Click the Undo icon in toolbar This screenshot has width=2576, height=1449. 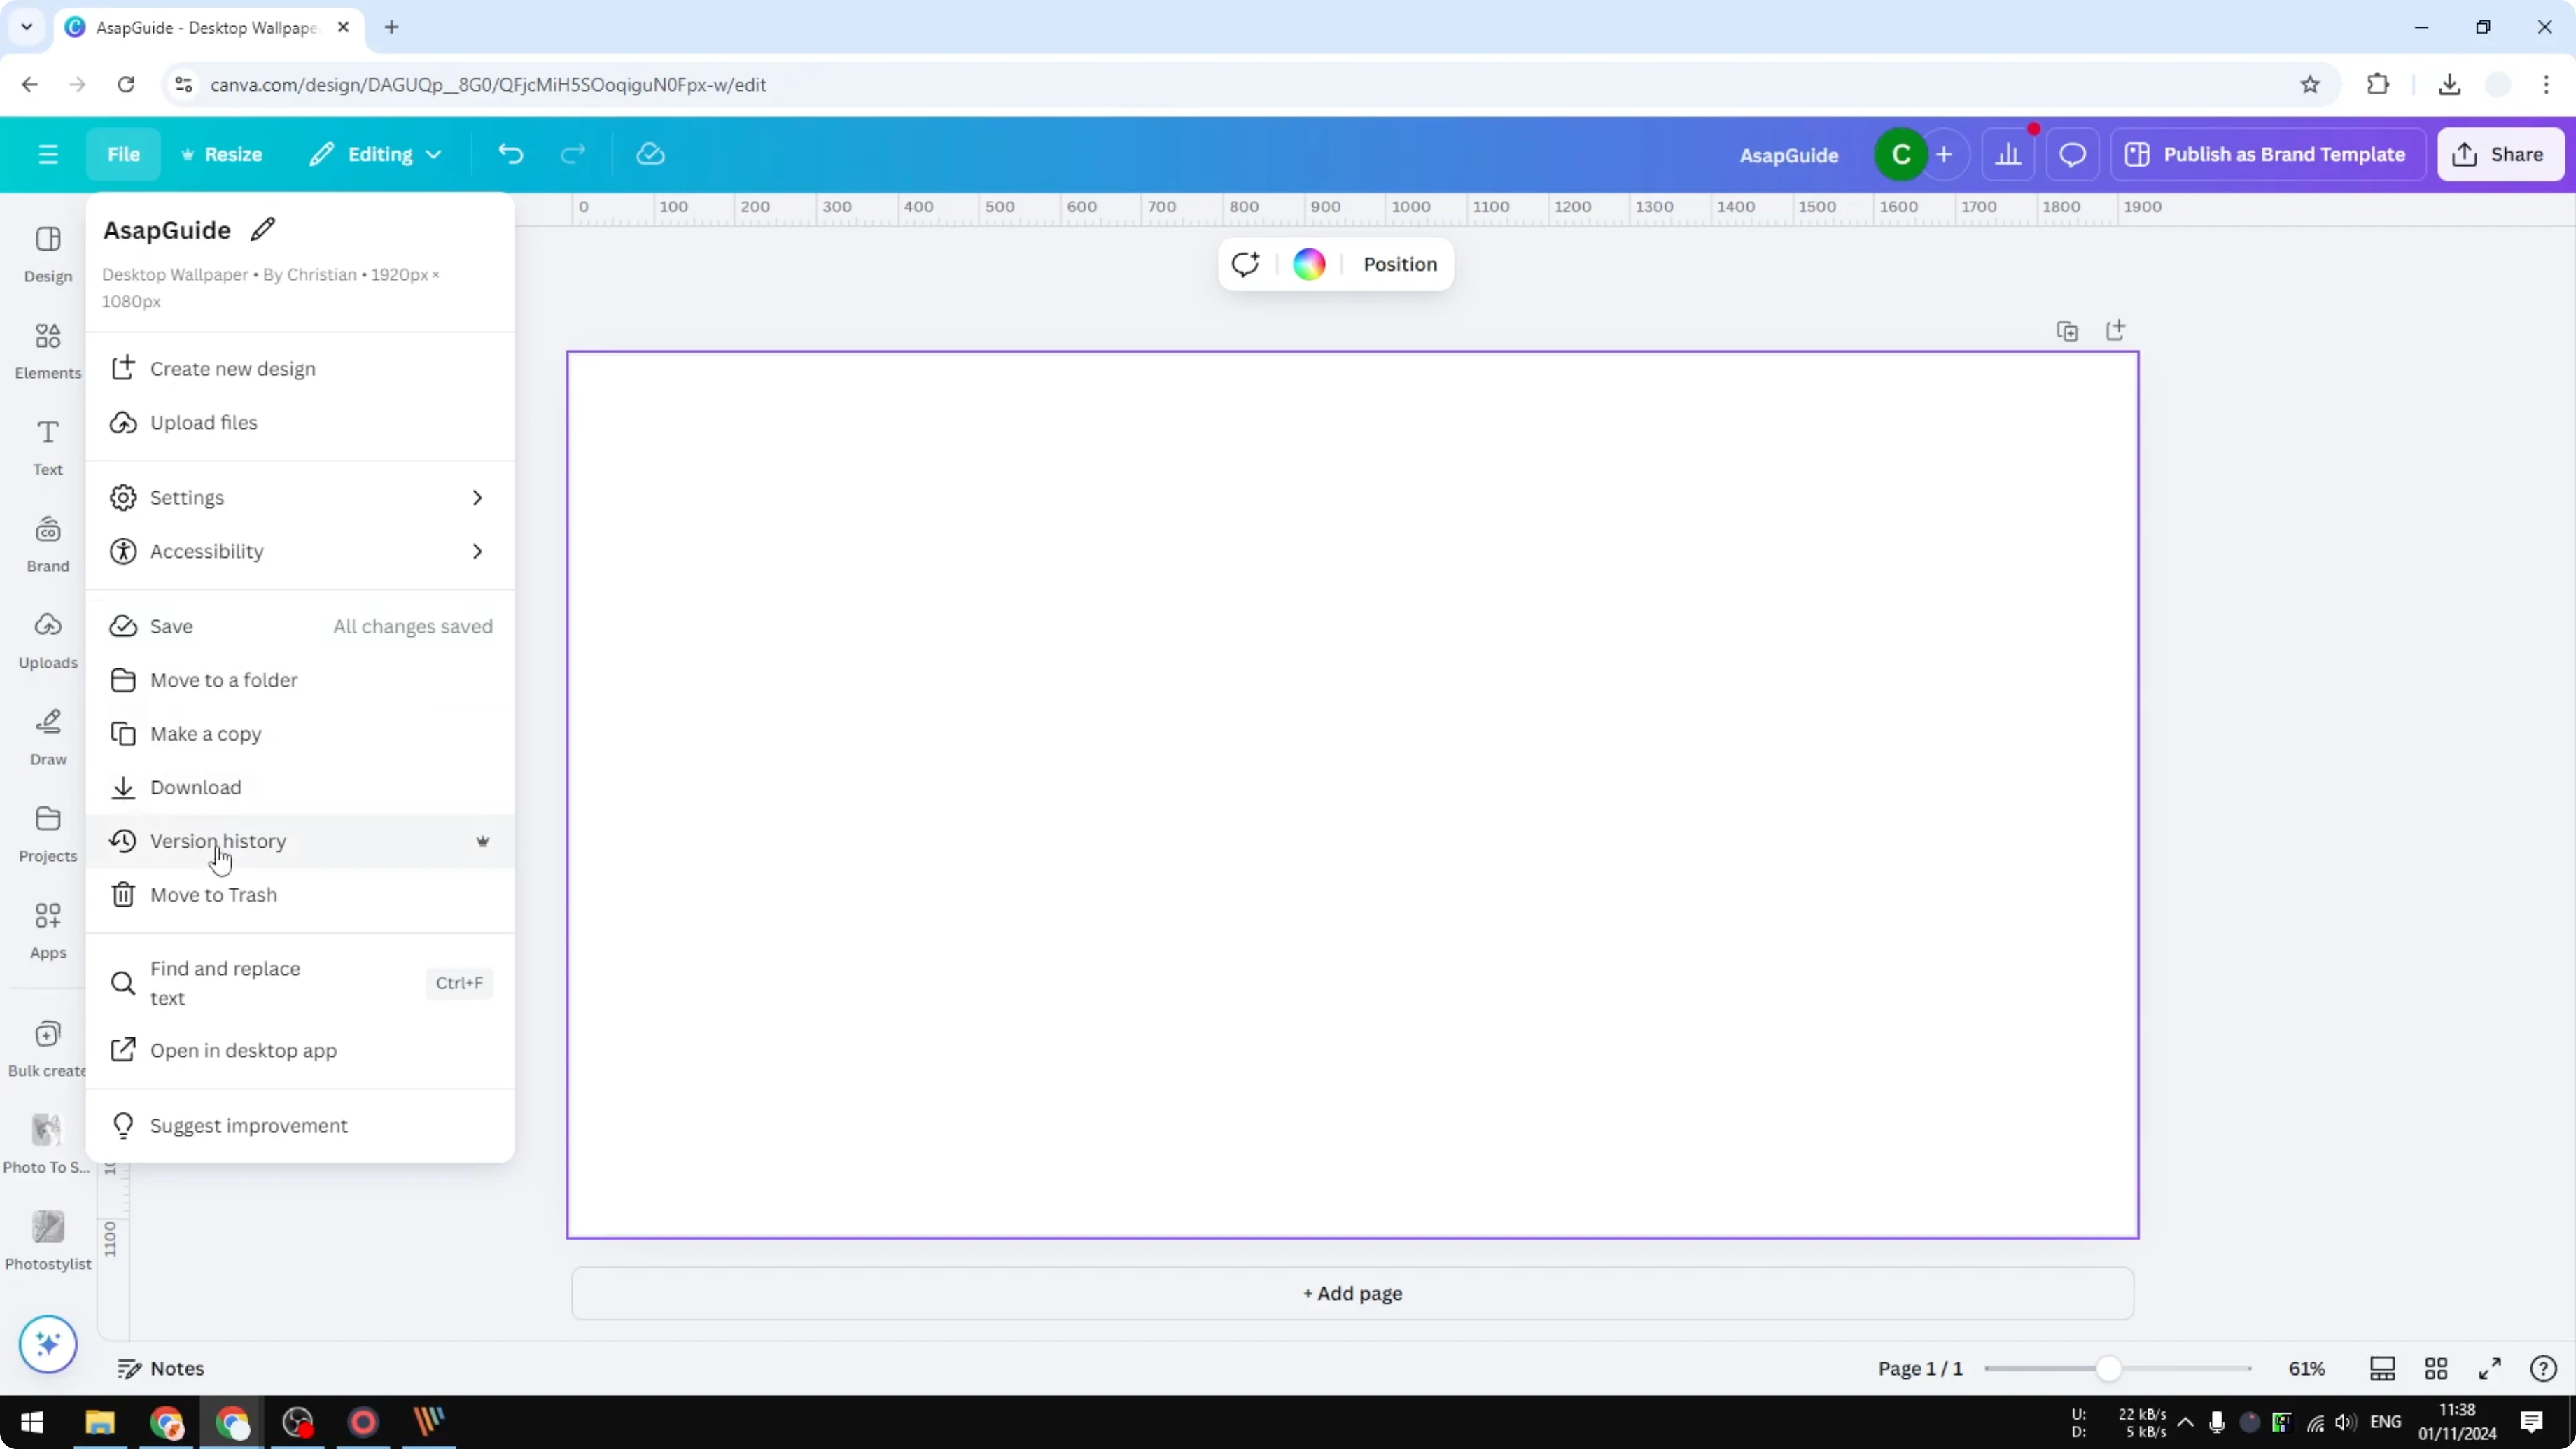click(510, 153)
